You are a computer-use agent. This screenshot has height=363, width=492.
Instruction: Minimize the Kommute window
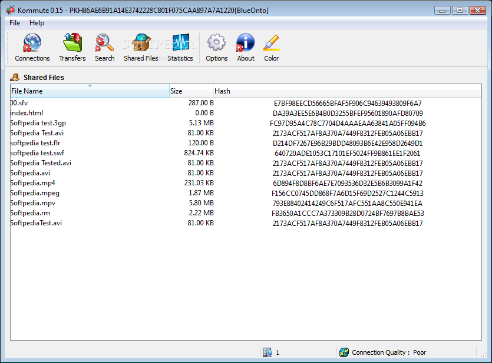pos(443,11)
